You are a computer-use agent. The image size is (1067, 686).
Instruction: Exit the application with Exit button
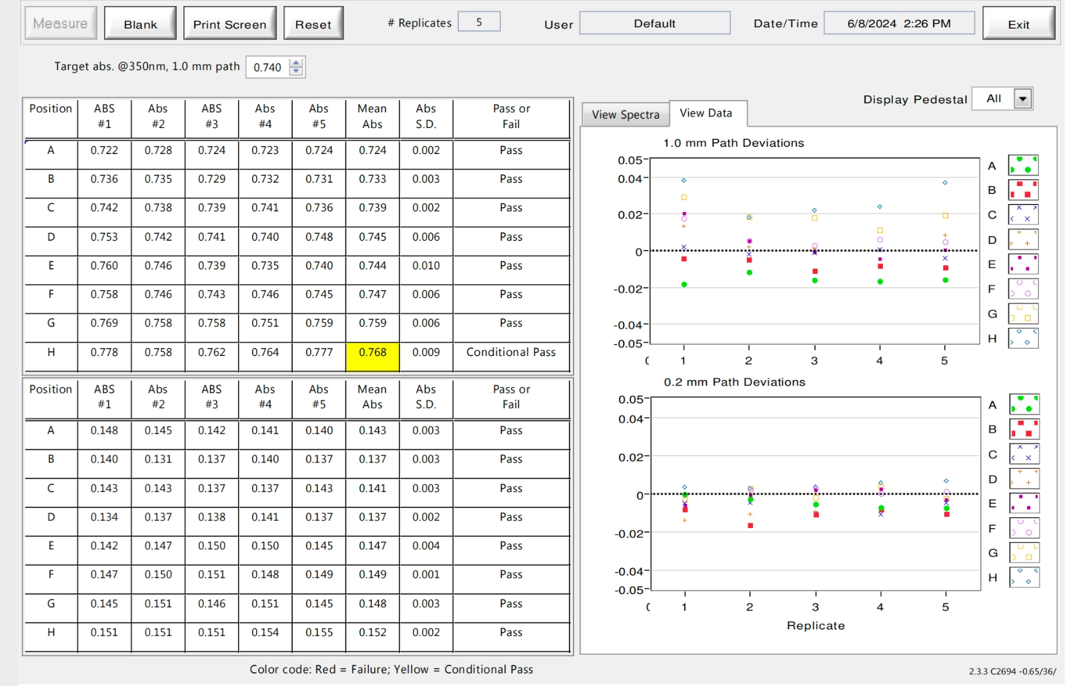point(1018,24)
